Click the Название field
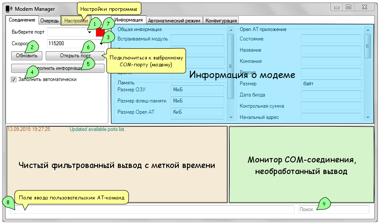Screen dimensions: 380x224 pos(331,50)
